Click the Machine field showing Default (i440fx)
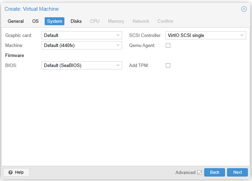 point(78,45)
